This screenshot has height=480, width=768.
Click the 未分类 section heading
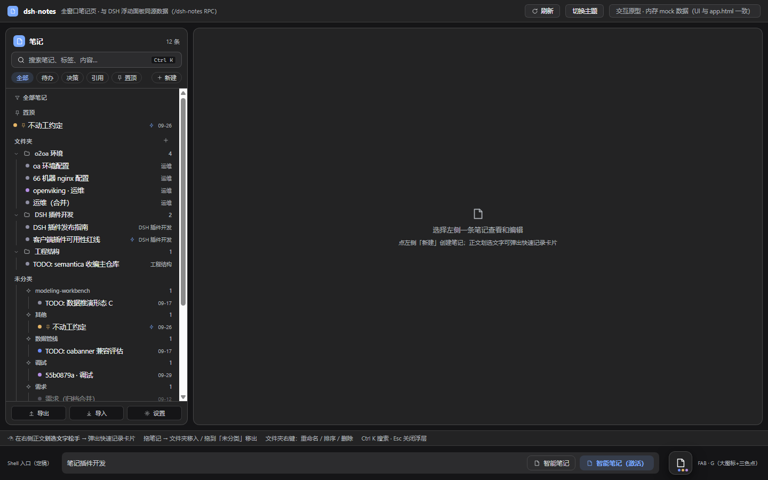coord(23,279)
